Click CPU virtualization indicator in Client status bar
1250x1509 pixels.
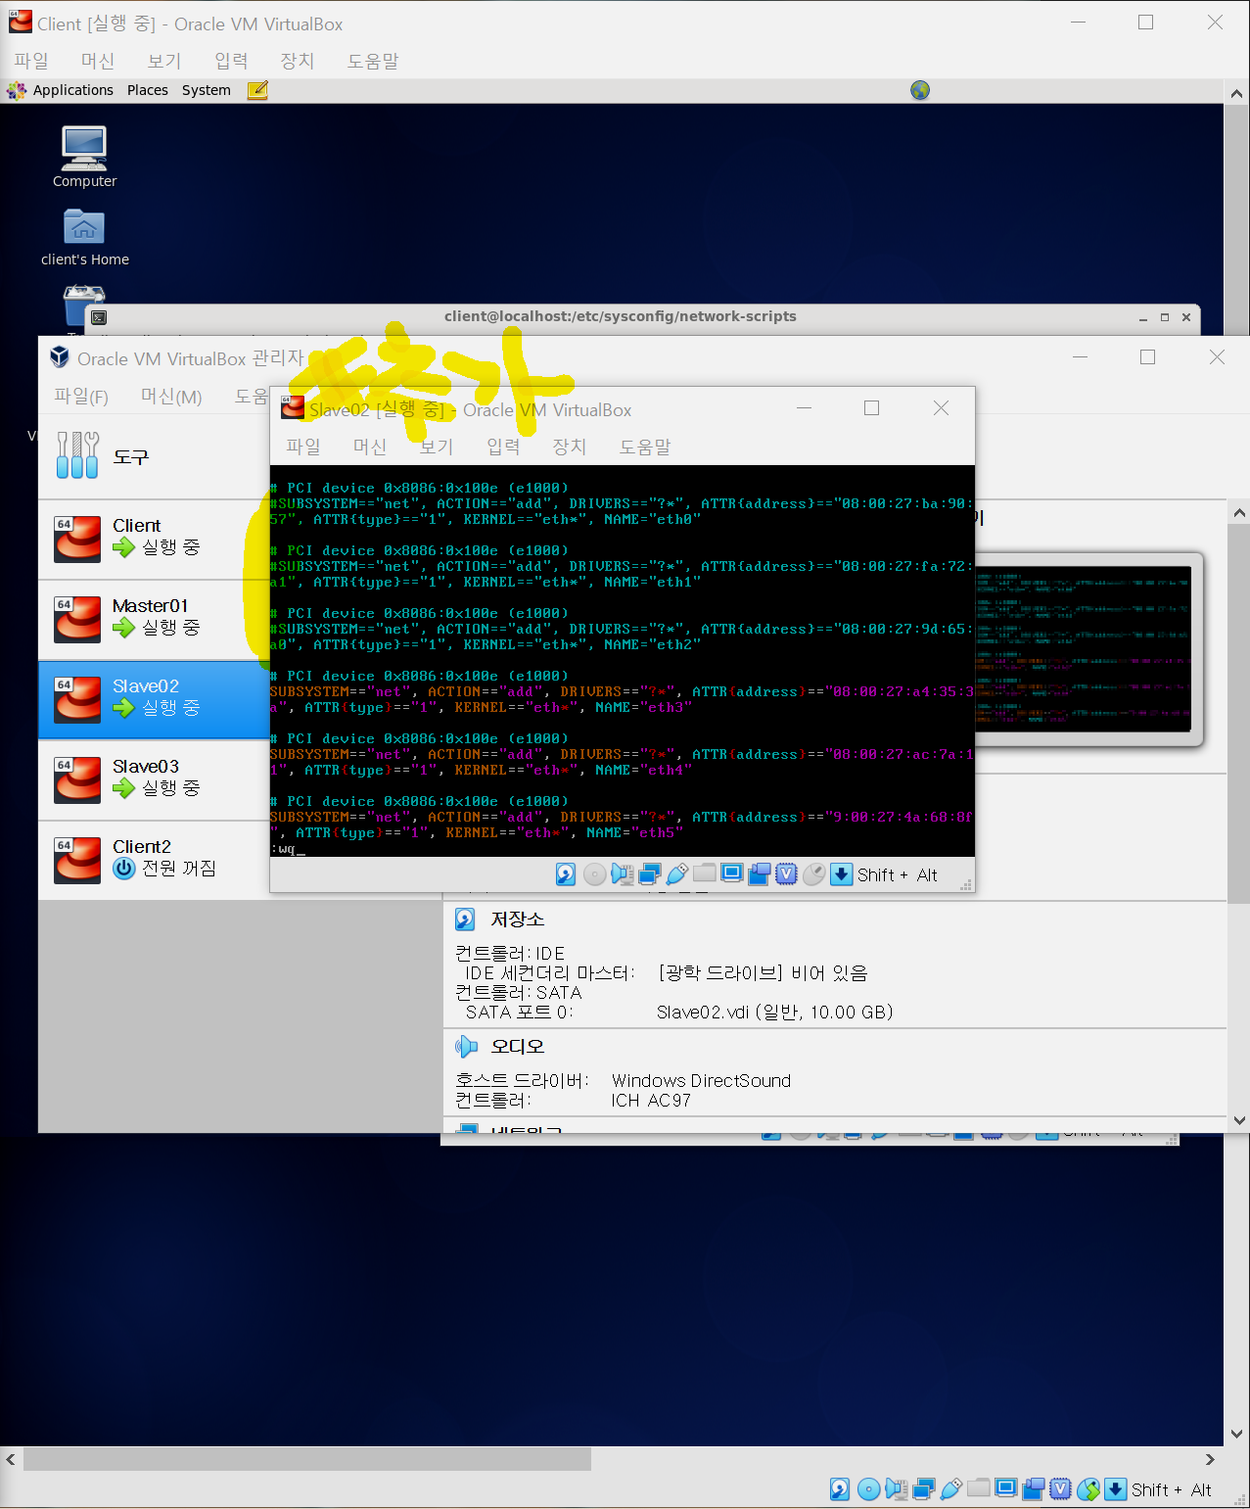[1060, 1489]
